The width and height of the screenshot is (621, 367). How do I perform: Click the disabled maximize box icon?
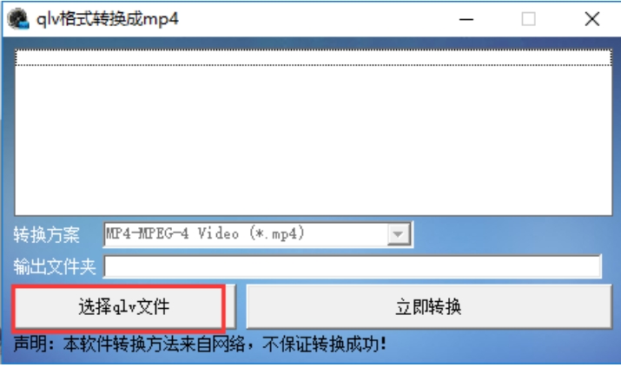(x=529, y=18)
